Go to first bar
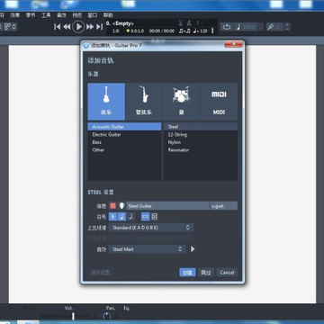The width and height of the screenshot is (324, 324). point(57,27)
